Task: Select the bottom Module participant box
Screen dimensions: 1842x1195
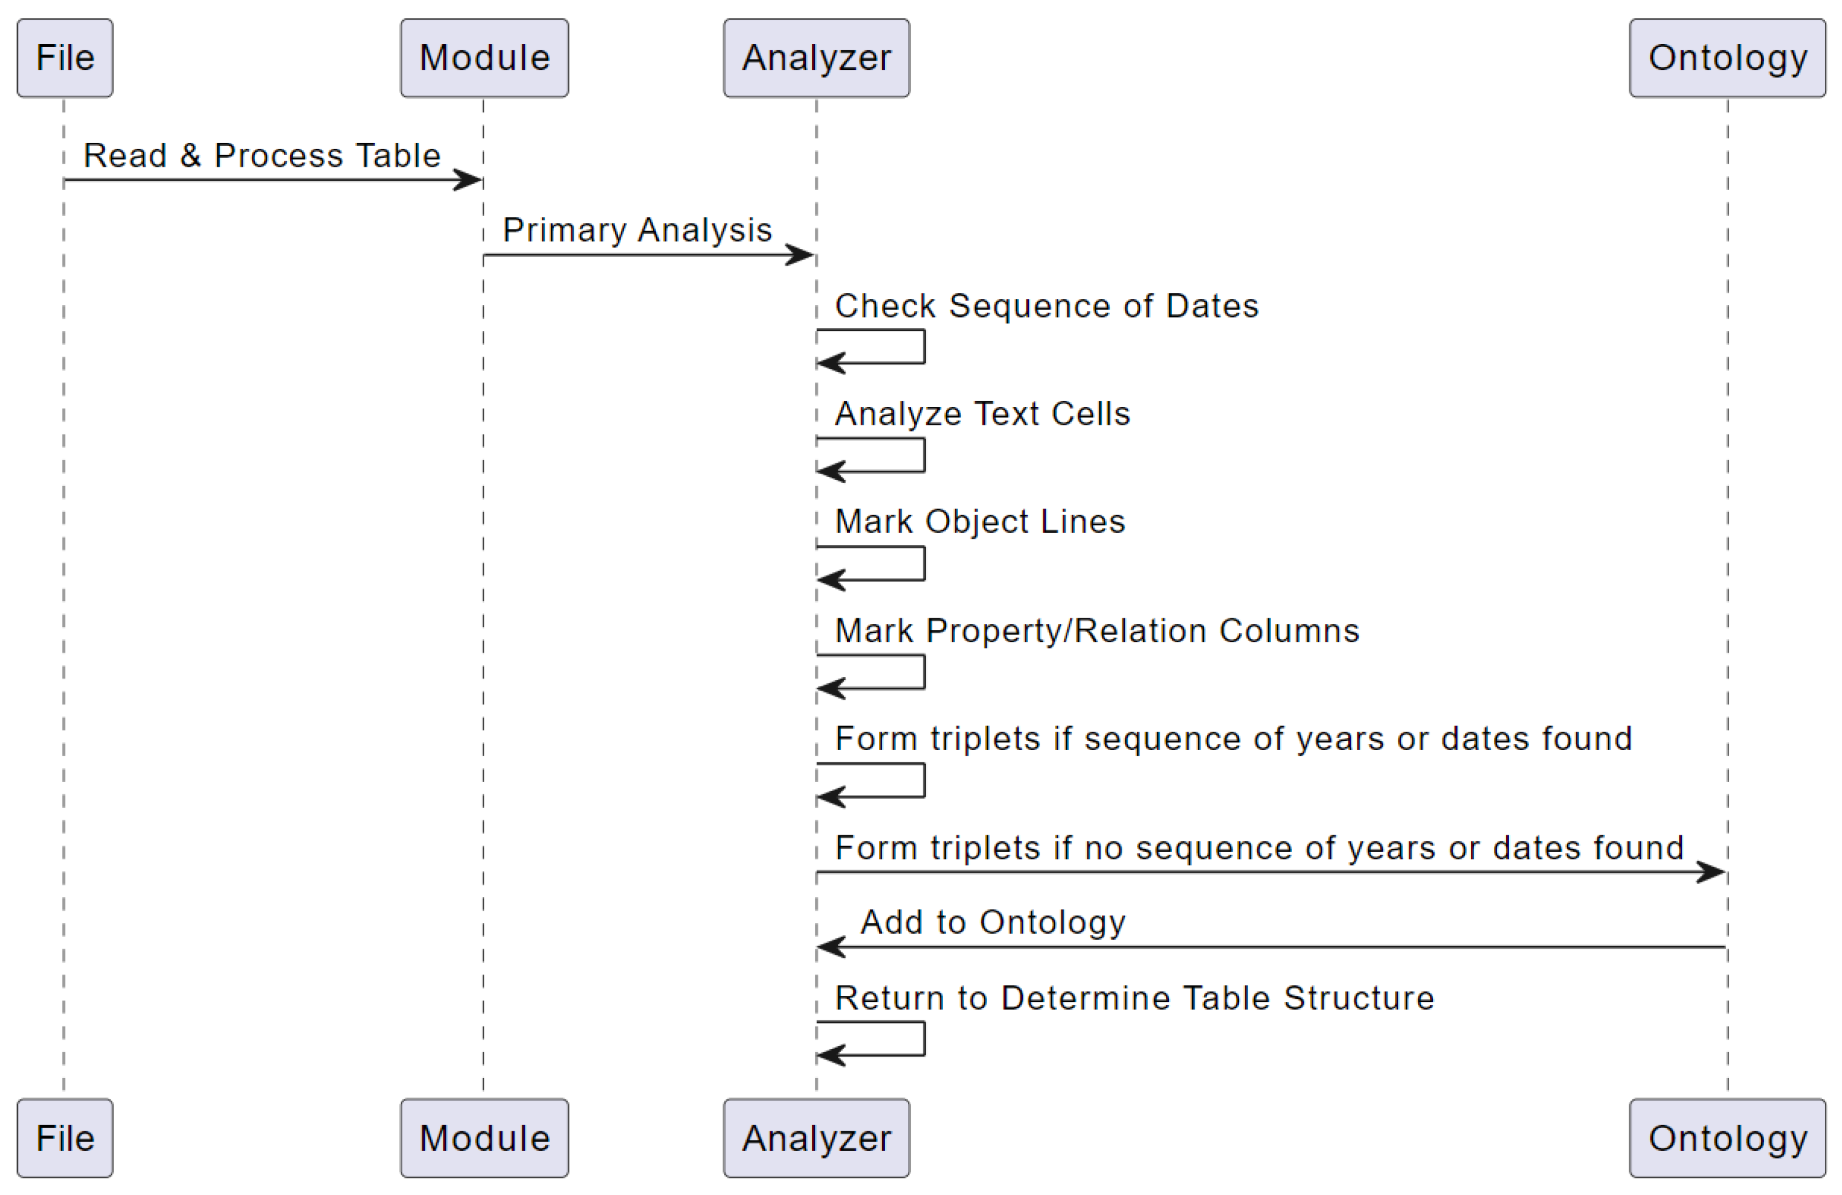Action: coord(484,1139)
